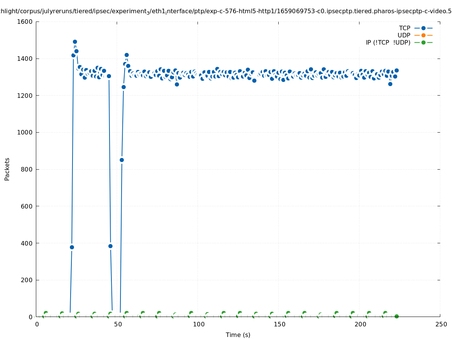Click the 200 tick on y-axis
452x340 pixels.
(27, 280)
